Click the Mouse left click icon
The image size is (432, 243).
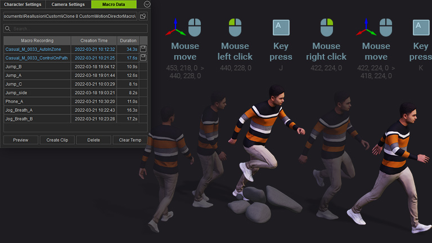coord(235,27)
